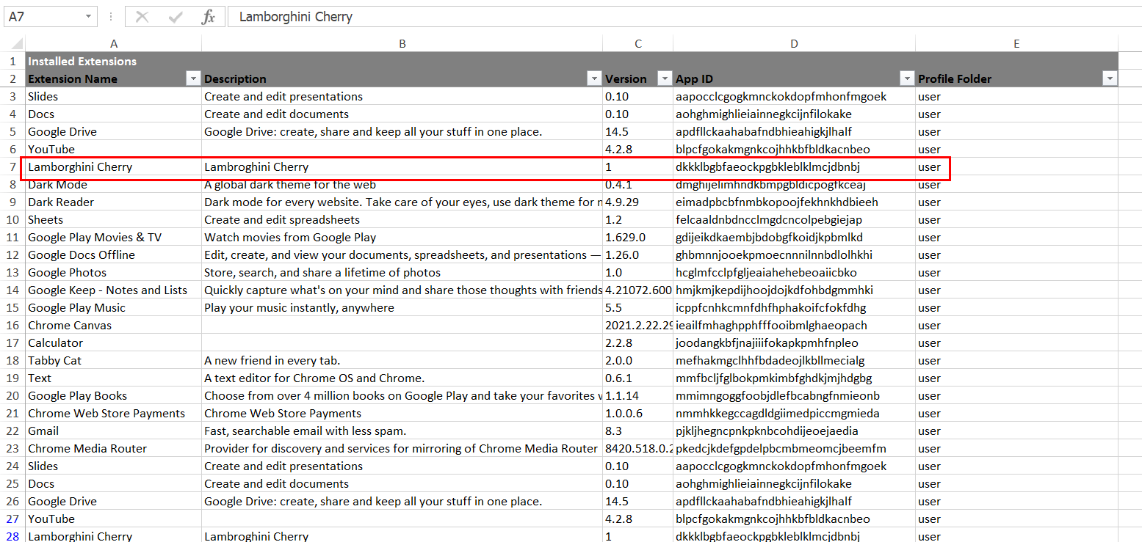Select the "Chrome Web Store Payments" name cell
Screen dimensions: 1142x542
(x=114, y=413)
